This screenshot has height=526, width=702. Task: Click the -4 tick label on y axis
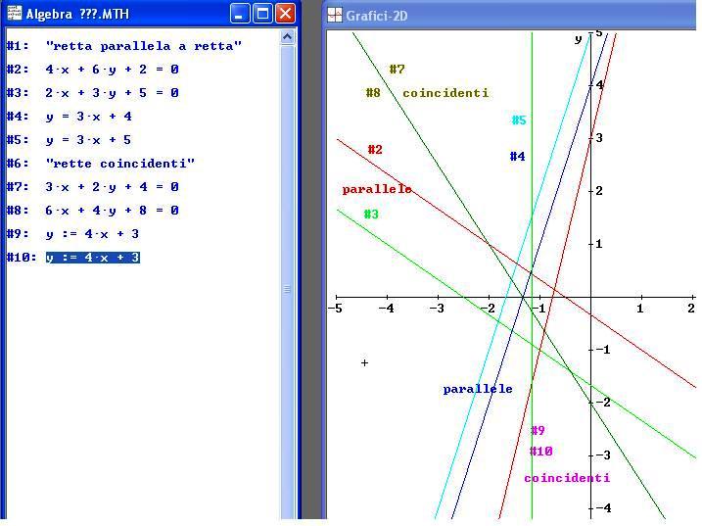(603, 508)
